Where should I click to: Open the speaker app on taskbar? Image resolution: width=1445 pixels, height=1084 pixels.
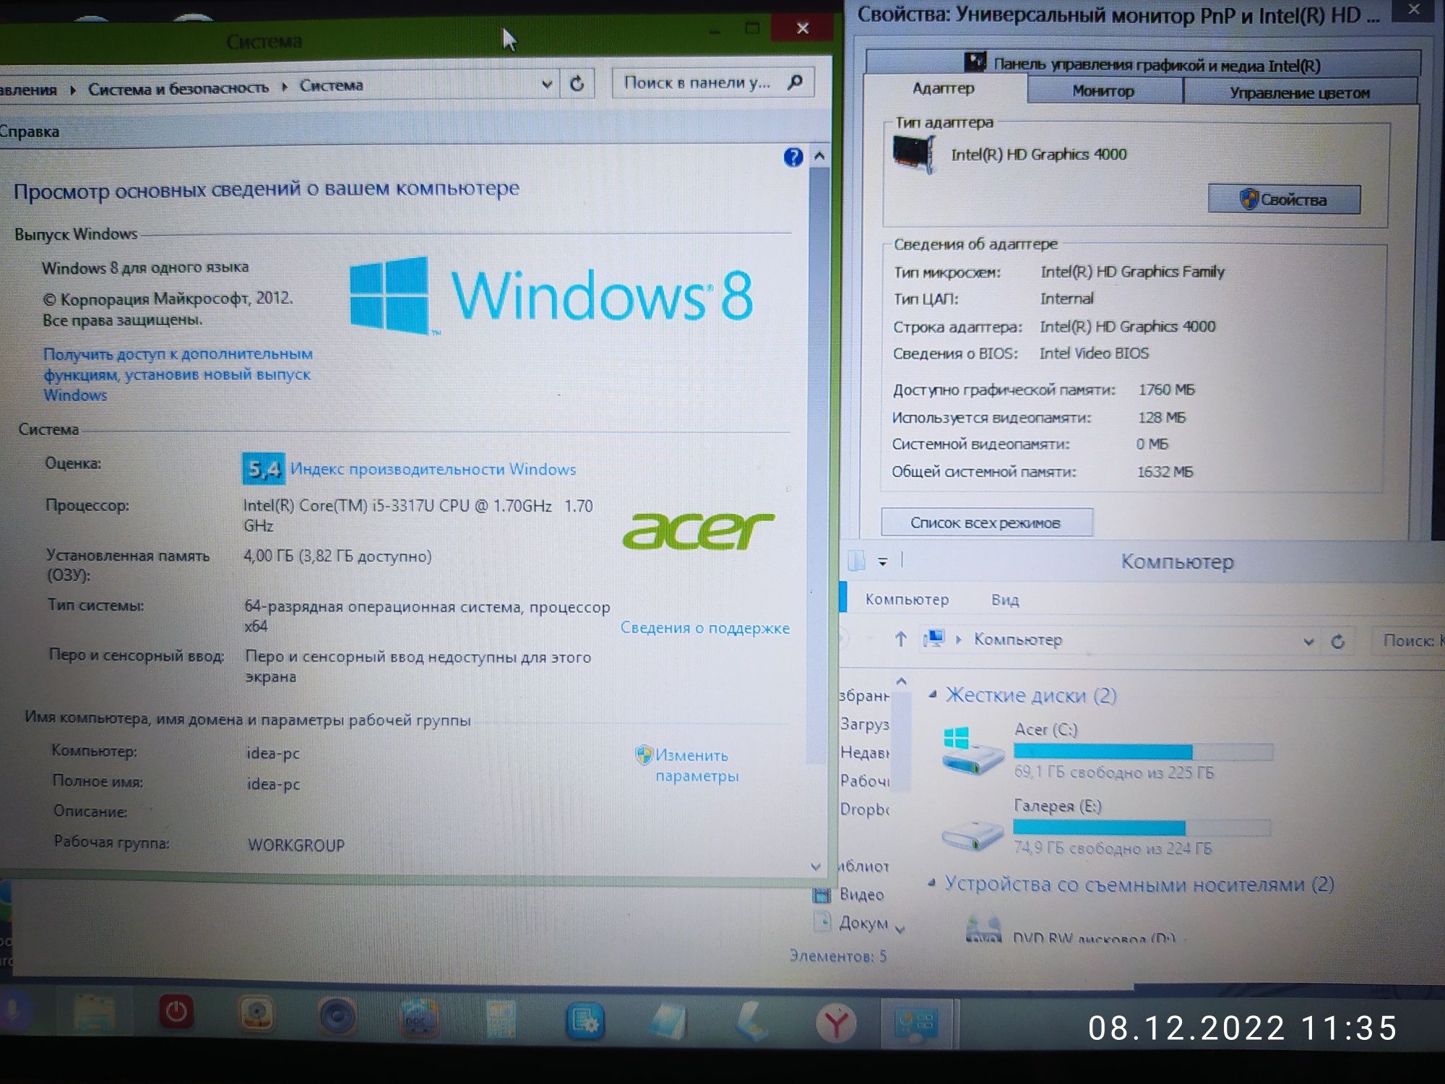pyautogui.click(x=337, y=1017)
